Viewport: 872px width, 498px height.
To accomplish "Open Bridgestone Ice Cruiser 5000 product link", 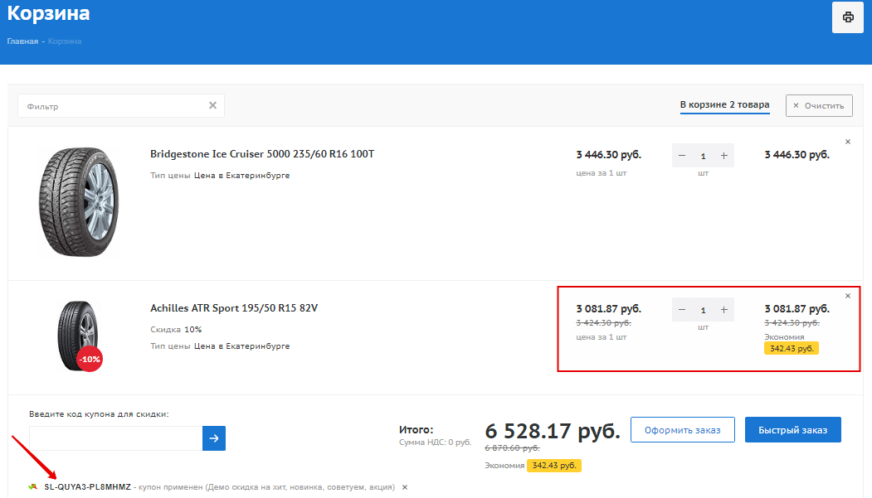I will point(262,154).
